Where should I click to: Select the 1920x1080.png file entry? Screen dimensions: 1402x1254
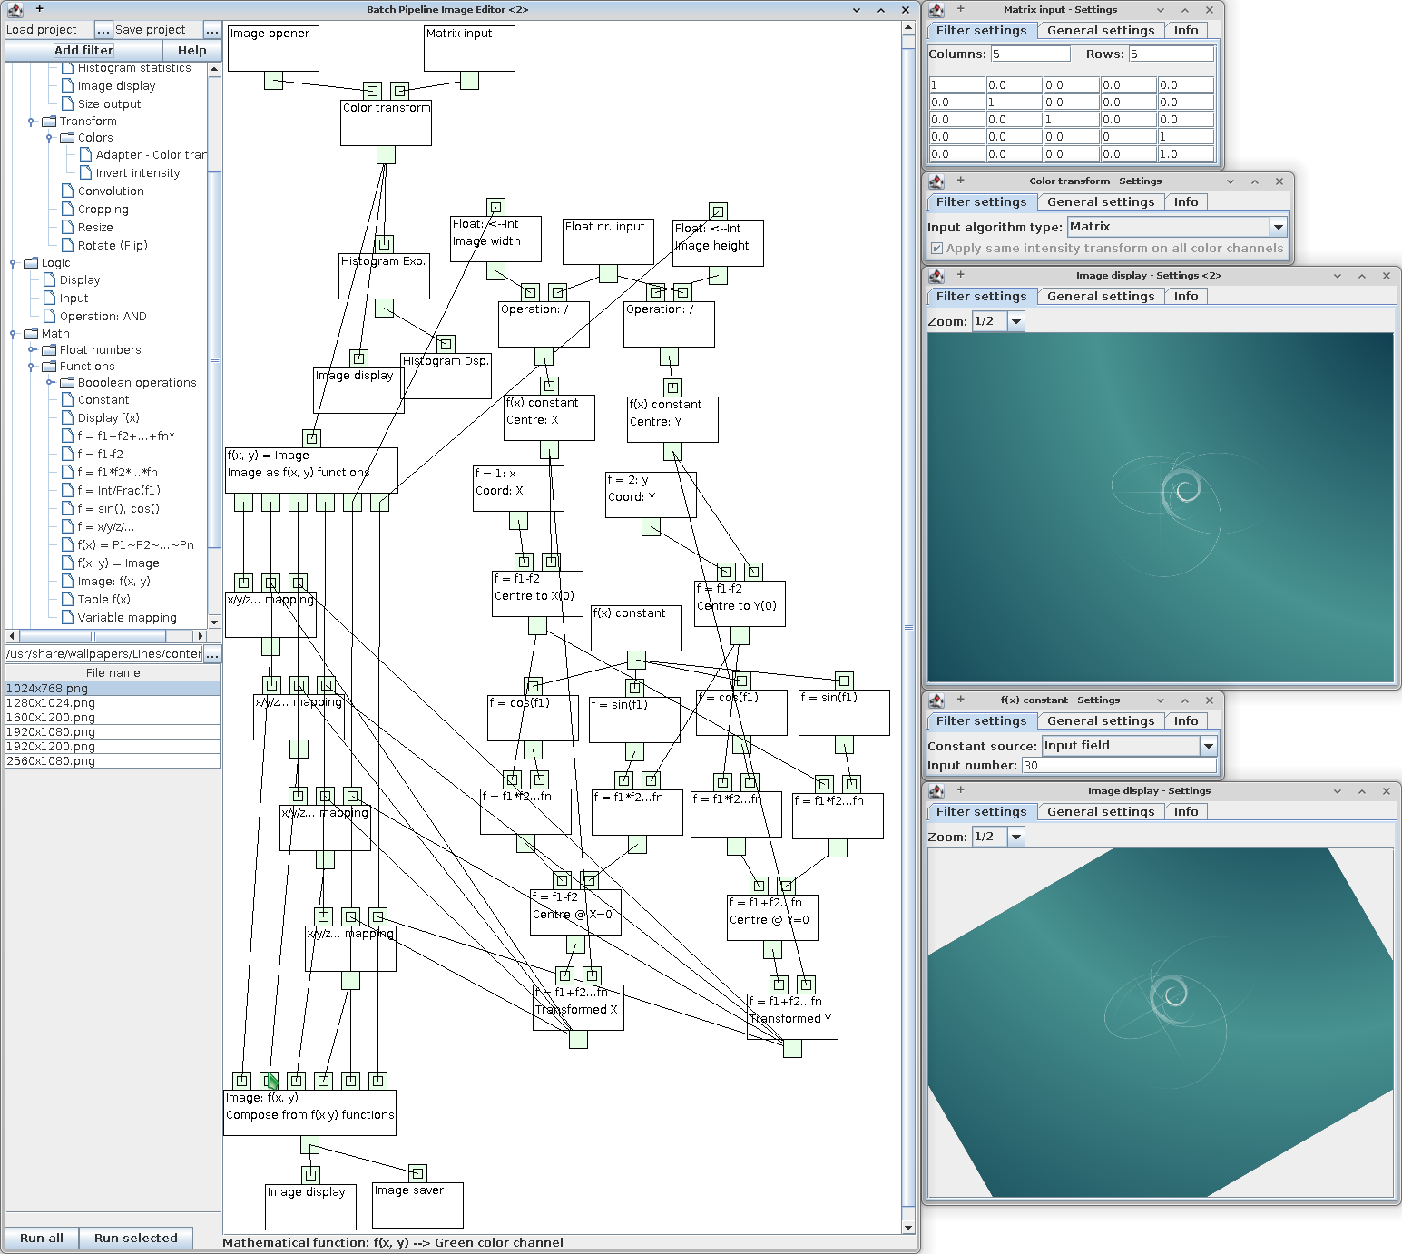pos(51,732)
